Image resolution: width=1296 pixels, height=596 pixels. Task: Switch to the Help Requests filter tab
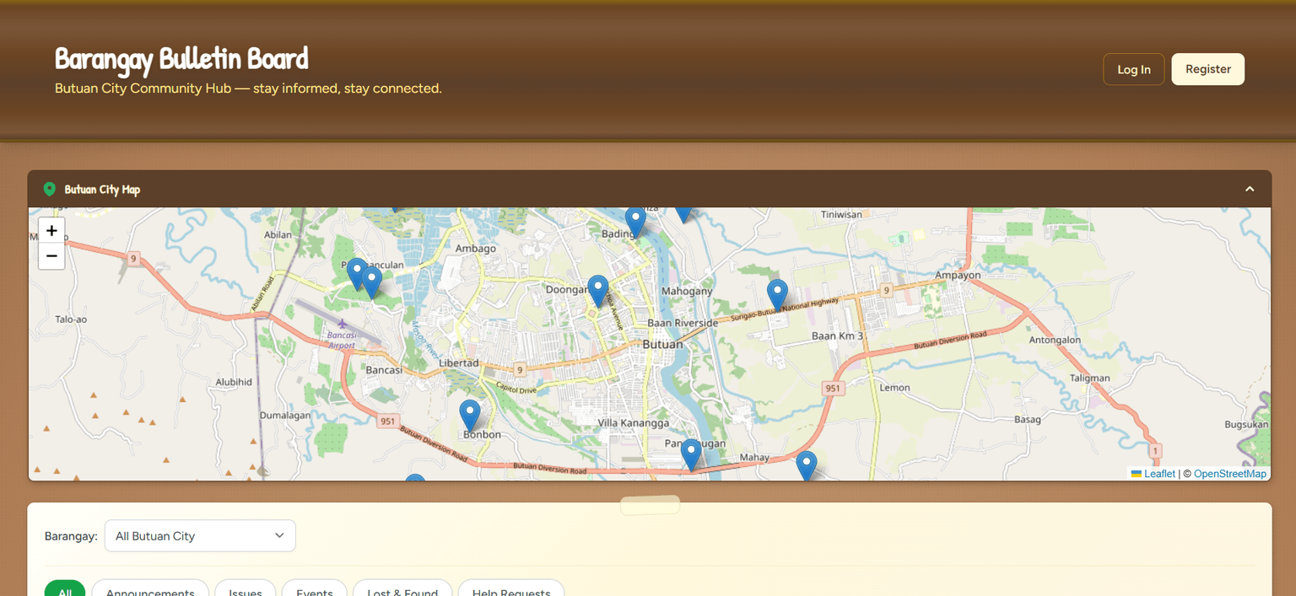coord(511,588)
